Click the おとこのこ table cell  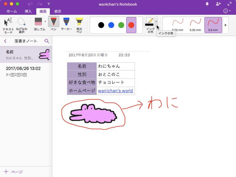pos(116,75)
